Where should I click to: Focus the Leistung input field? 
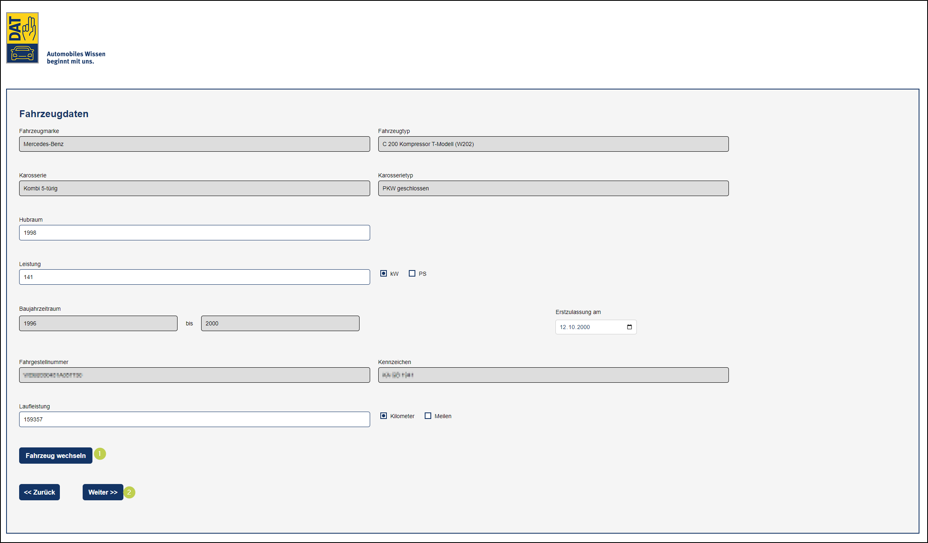(194, 277)
